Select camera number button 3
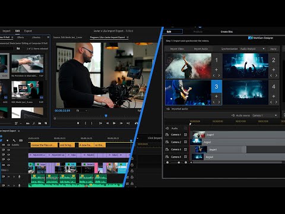Screen dimensions: 285x214 click(x=217, y=86)
